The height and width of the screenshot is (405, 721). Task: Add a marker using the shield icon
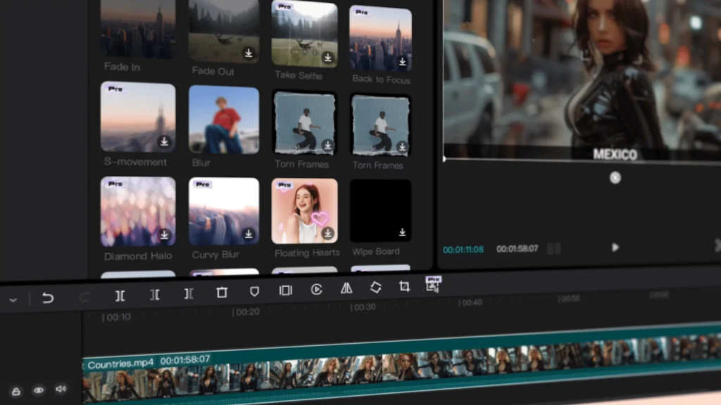(254, 291)
